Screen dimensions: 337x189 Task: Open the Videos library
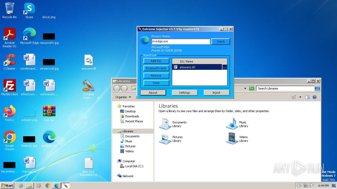coord(237,139)
